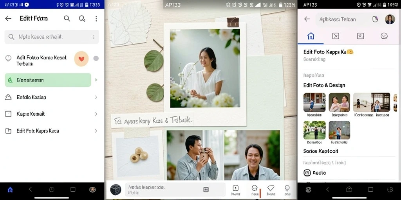Switch to the second tab with arrow icon
Image resolution: width=401 pixels, height=200 pixels.
tap(336, 36)
